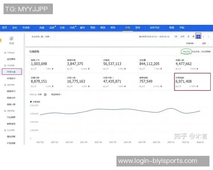Screen dimensions: 213x170
Task: Click the gray circle icon beside 内裤
Action: (x=45, y=95)
